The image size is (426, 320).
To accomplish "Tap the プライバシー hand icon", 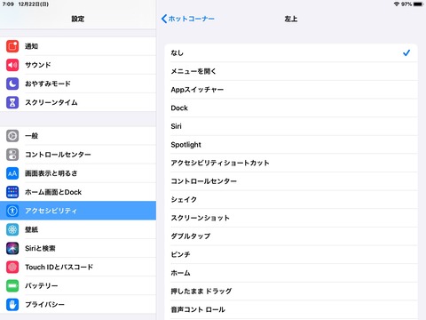I will click(x=12, y=304).
